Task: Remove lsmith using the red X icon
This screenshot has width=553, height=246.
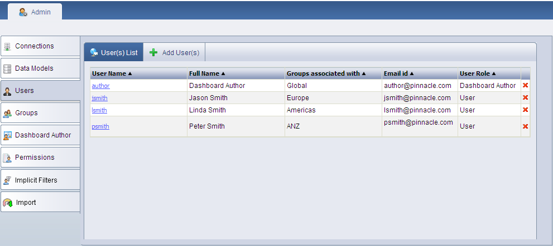Action: click(x=525, y=110)
